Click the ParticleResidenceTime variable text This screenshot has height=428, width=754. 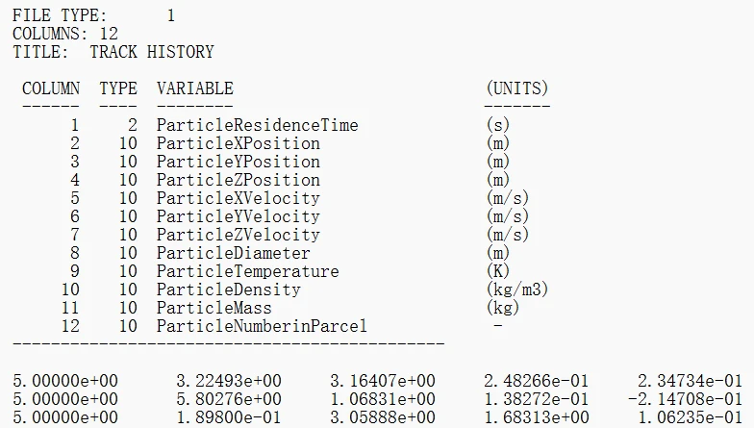click(258, 125)
